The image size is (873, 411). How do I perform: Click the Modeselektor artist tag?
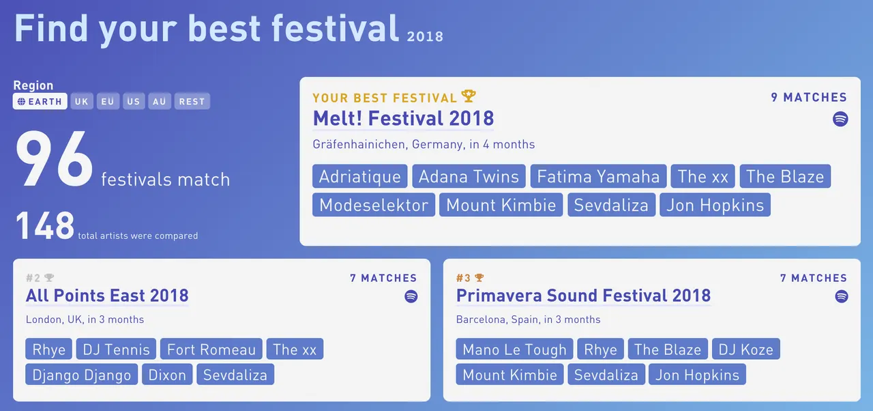[374, 205]
